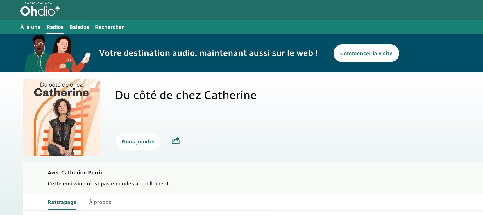Switch to the Rattrapage tab
This screenshot has width=483, height=215.
pyautogui.click(x=62, y=202)
